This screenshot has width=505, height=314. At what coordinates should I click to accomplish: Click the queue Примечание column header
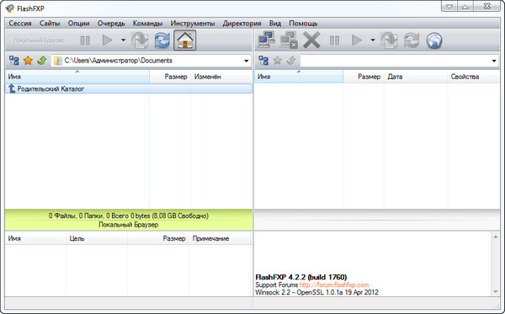click(220, 238)
